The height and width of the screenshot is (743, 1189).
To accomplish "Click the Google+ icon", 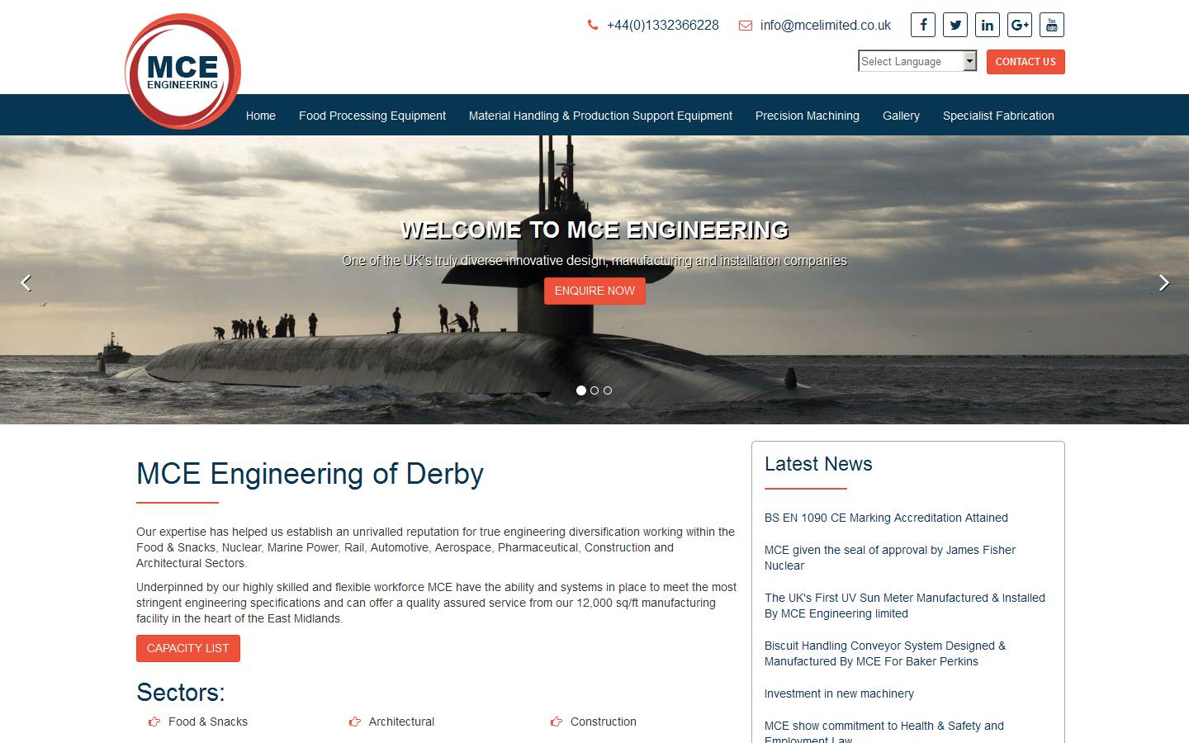I will click(1019, 25).
